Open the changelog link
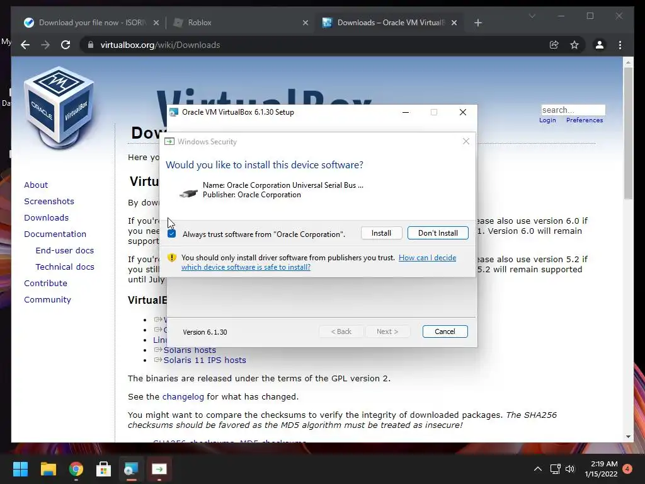Image resolution: width=645 pixels, height=484 pixels. 183,397
